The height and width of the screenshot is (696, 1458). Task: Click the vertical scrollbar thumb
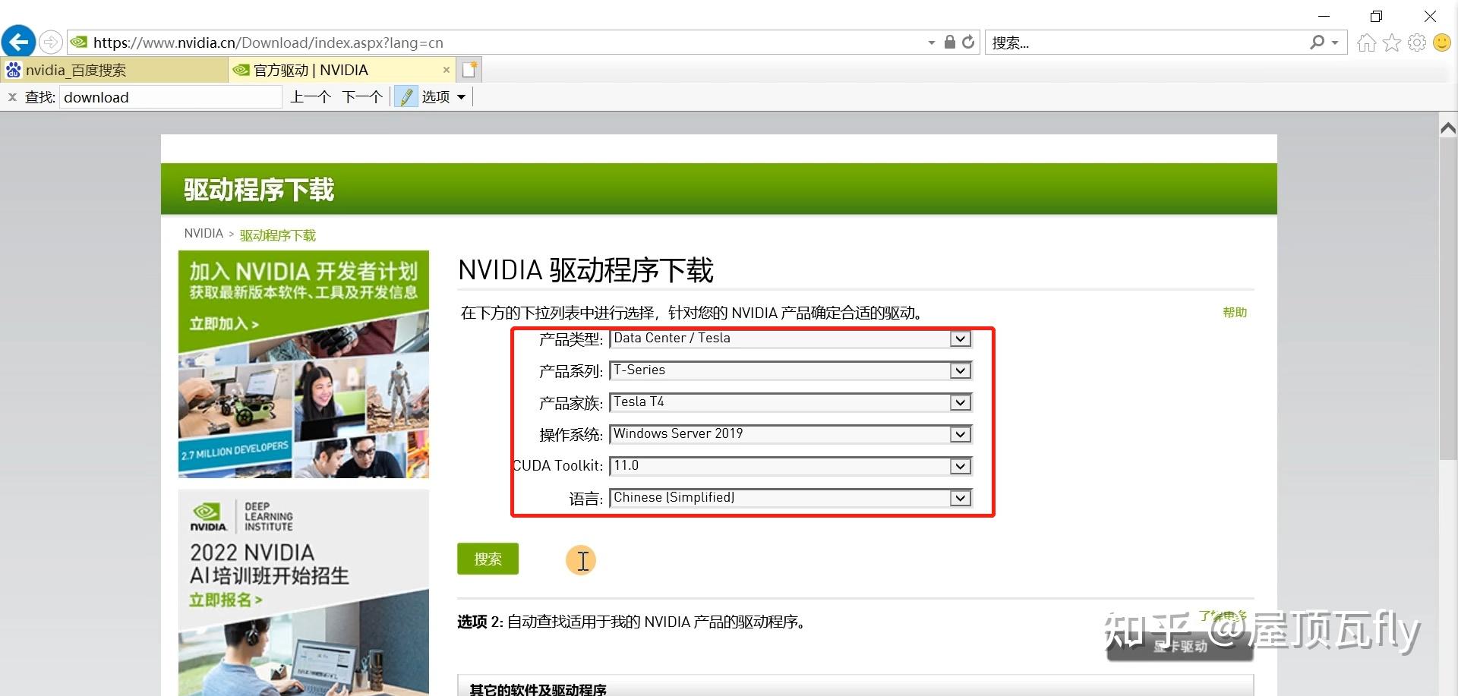click(1448, 299)
